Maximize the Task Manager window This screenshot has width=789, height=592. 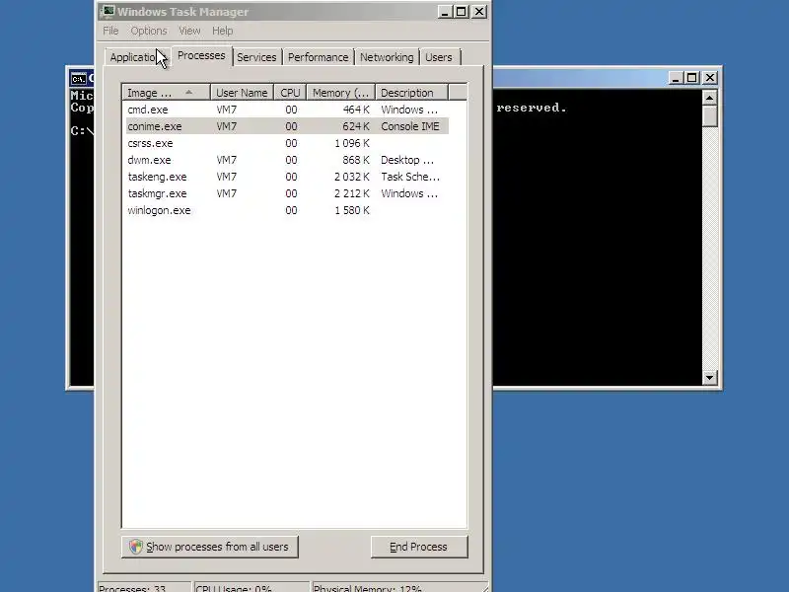click(462, 12)
